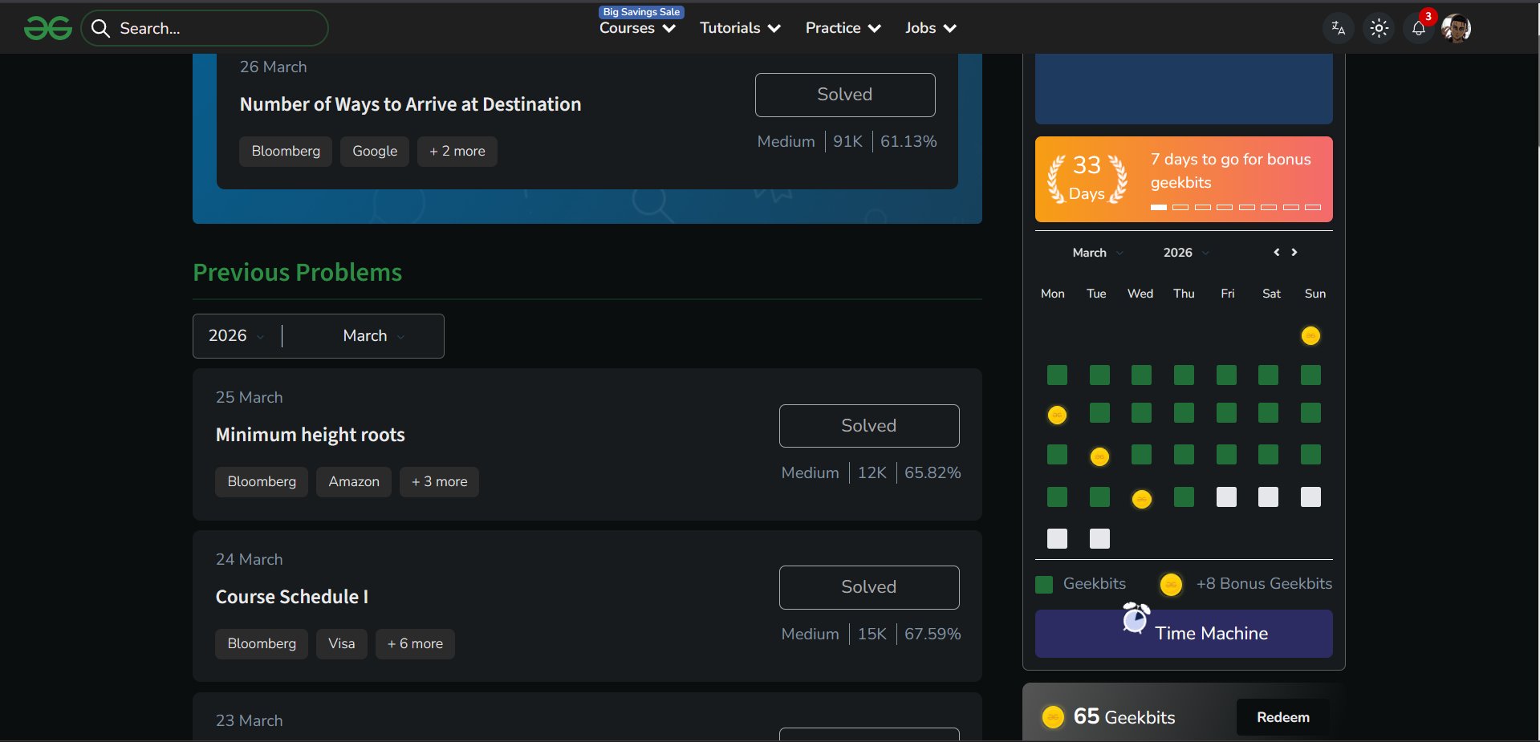Open the notifications bell icon

(1418, 28)
